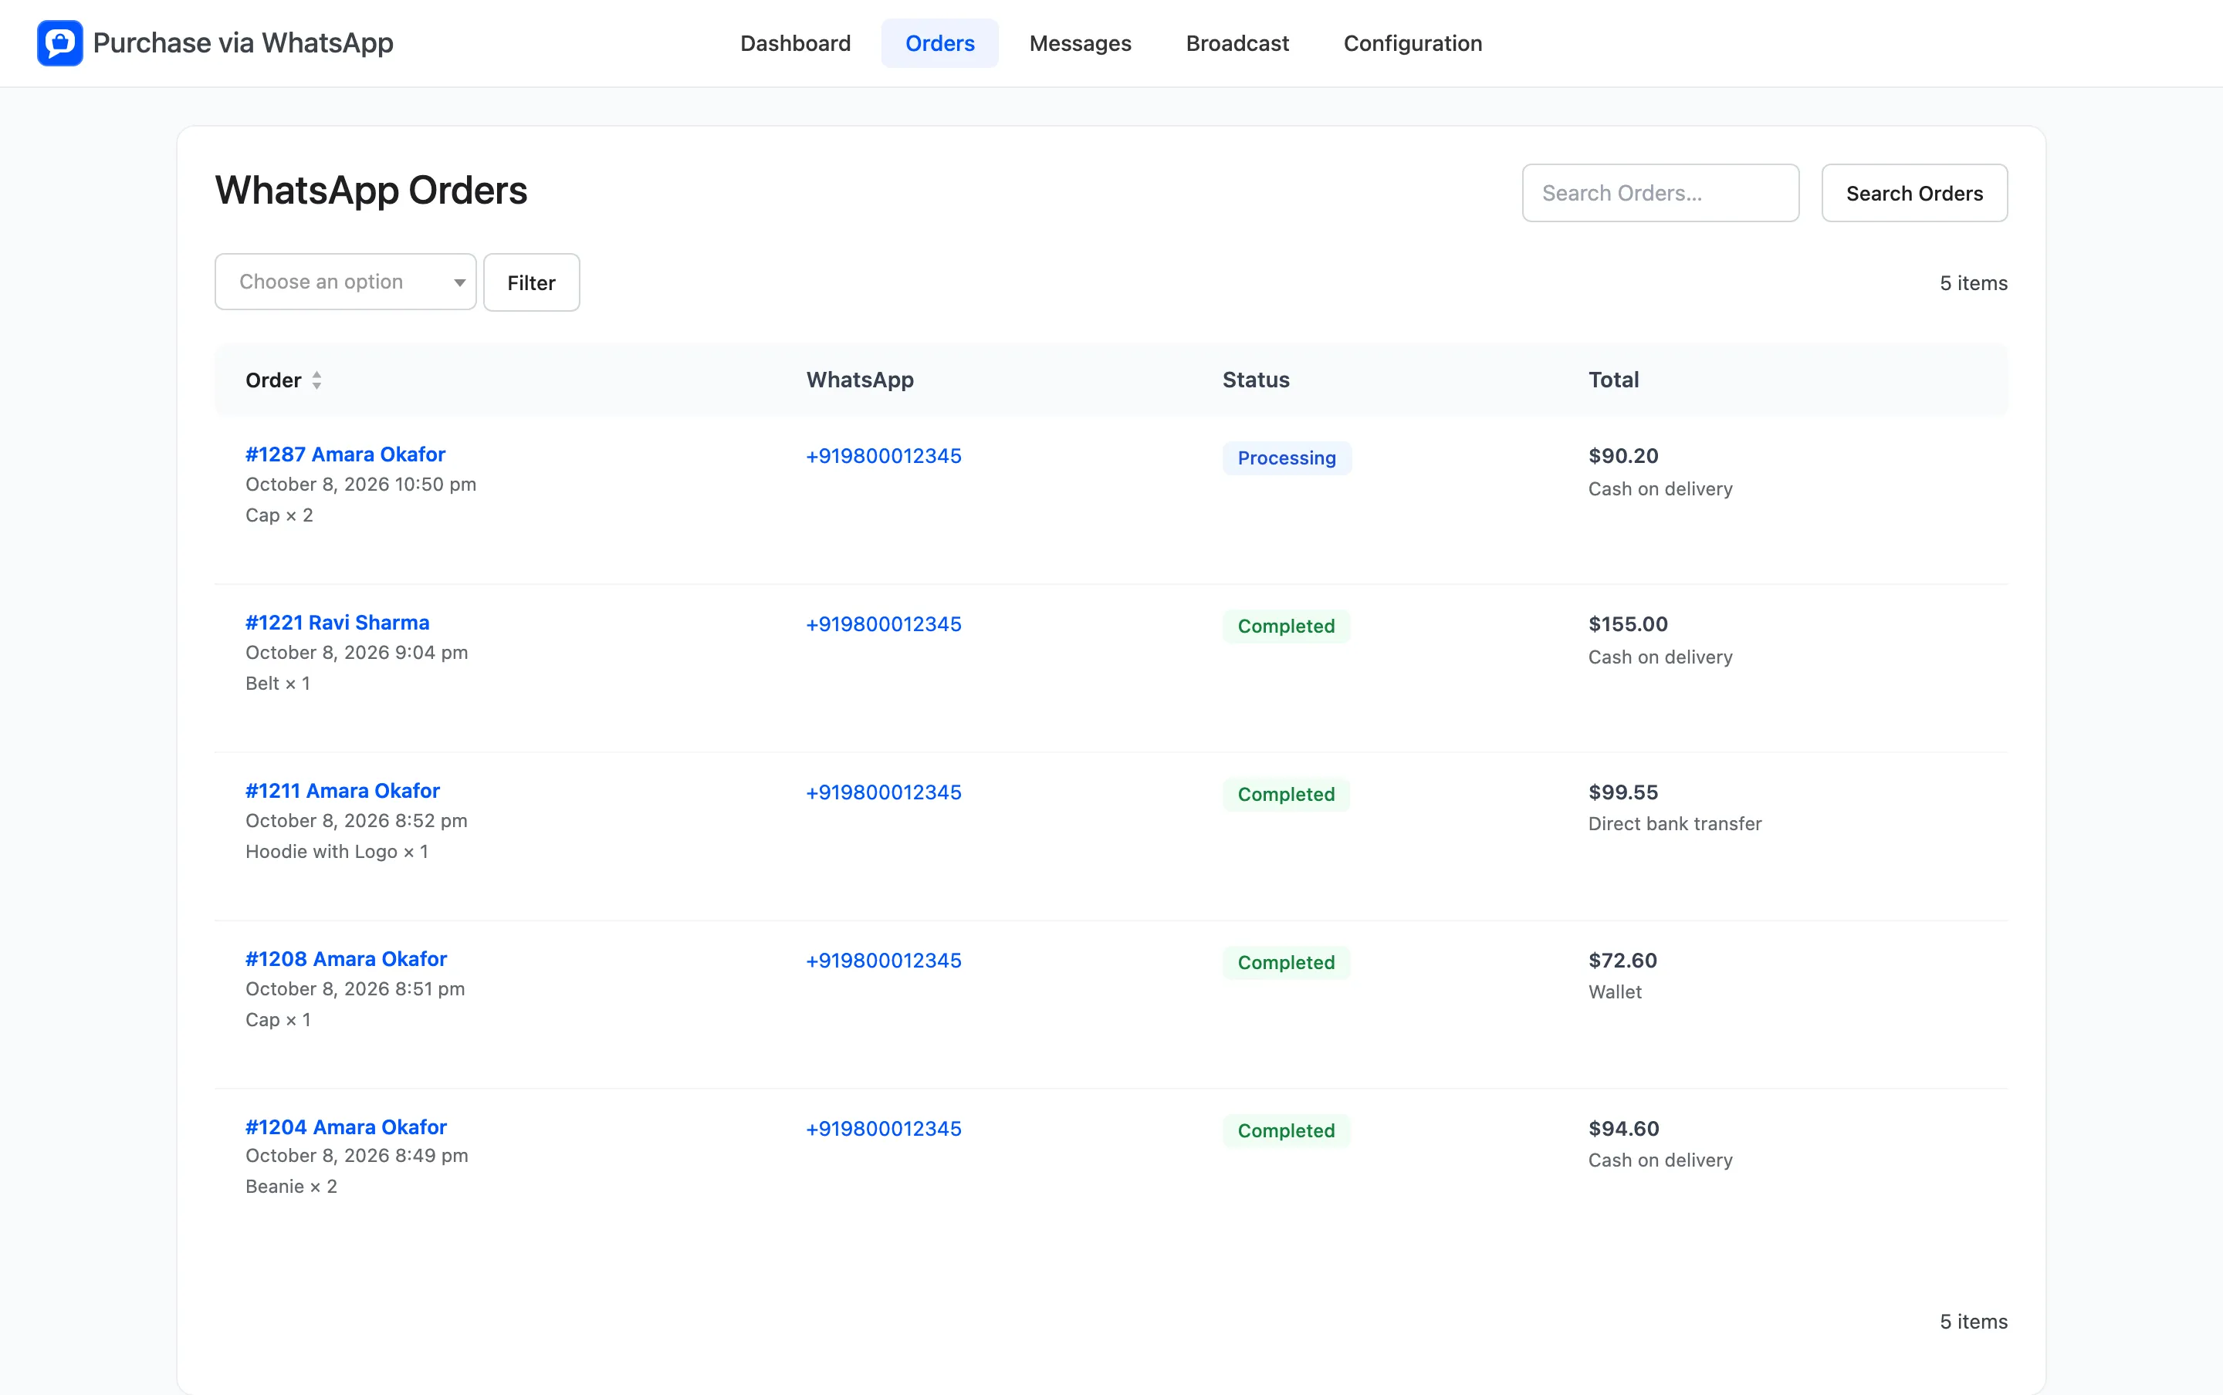Click the Purchase via WhatsApp logo icon

pos(60,43)
